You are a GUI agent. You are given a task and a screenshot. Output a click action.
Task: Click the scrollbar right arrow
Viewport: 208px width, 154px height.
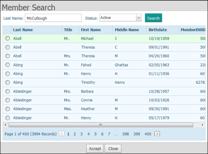click(203, 125)
